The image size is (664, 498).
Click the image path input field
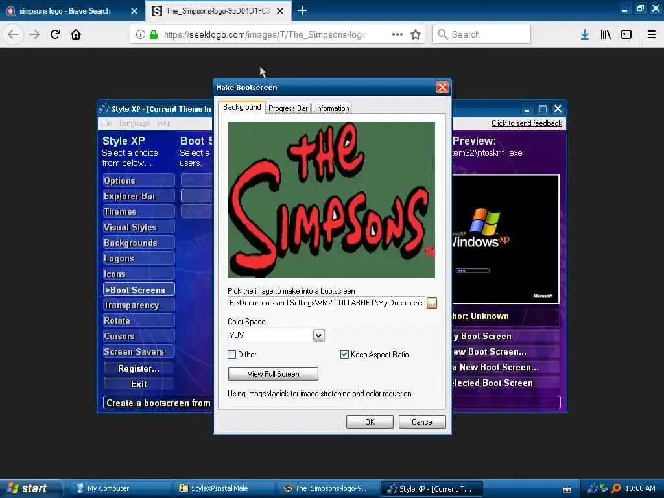click(326, 303)
